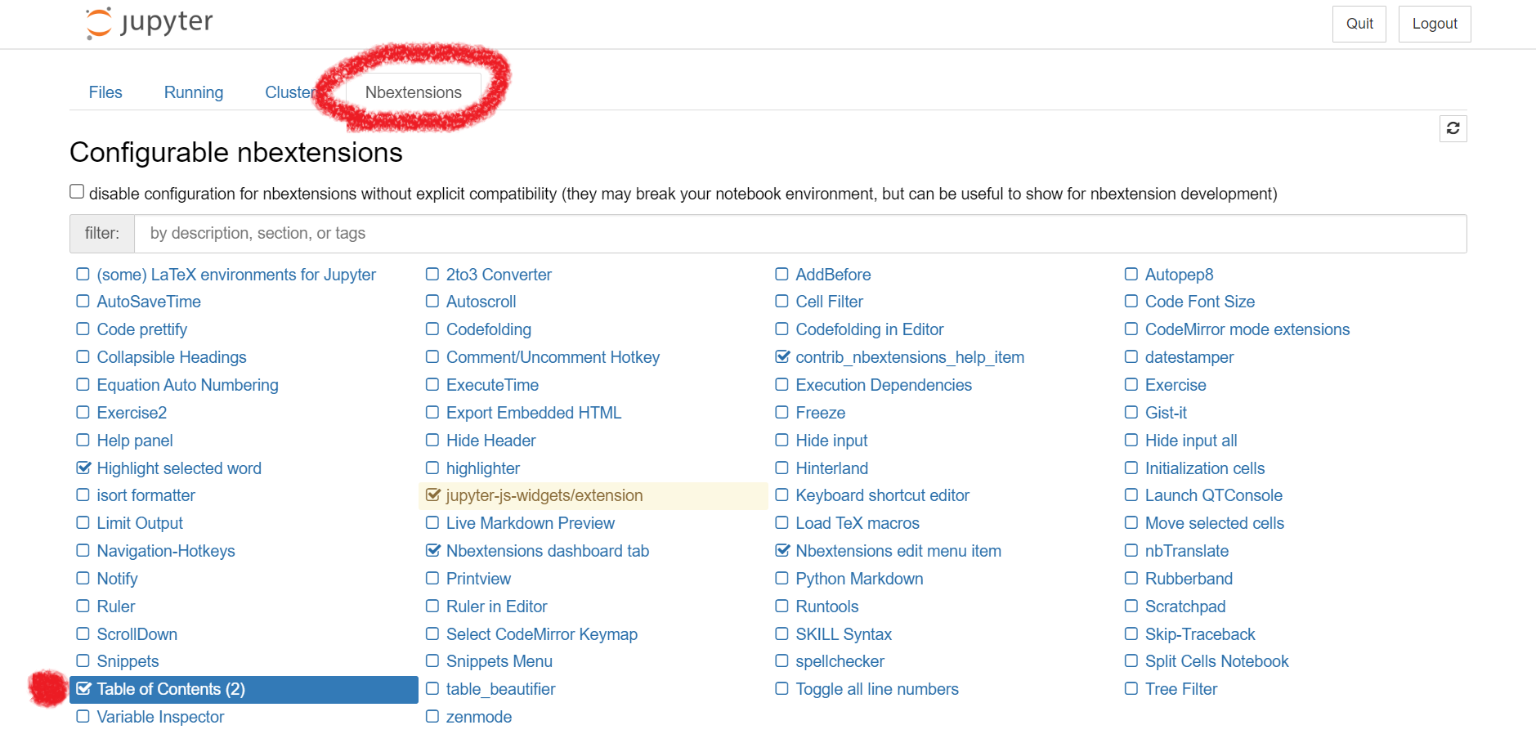Disable the Table of Contents extension
Screen dimensions: 1536x743
pos(84,689)
